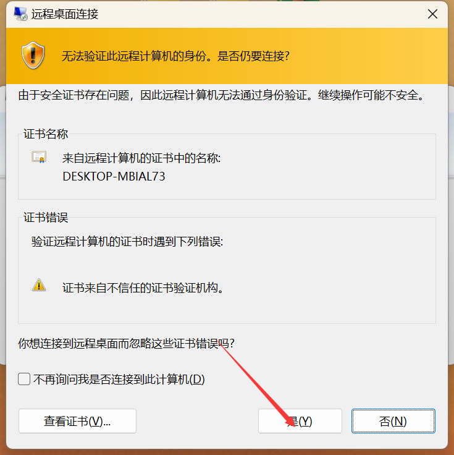Click the 远程桌面连接 window title text

(65, 14)
